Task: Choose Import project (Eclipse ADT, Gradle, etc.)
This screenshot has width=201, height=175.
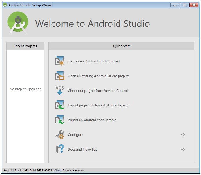Action: [98, 105]
